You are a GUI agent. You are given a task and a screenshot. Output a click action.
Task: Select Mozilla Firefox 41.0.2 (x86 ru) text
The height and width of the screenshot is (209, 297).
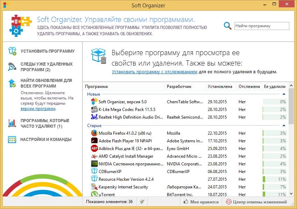point(125,133)
